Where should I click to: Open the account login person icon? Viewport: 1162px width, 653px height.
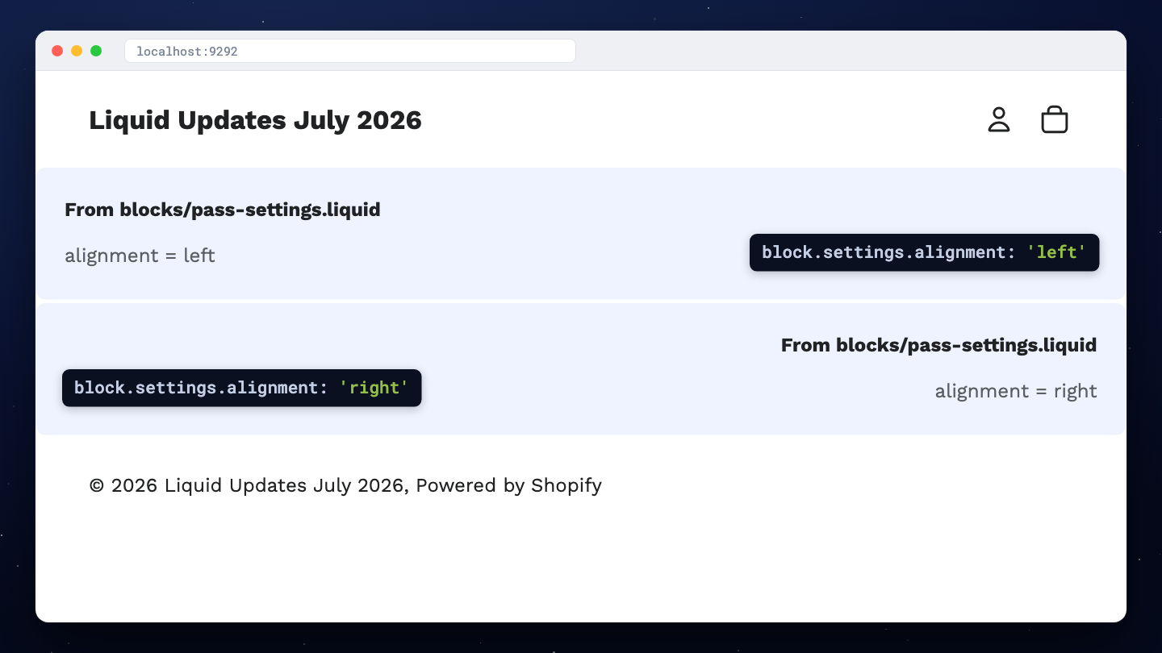(x=999, y=119)
